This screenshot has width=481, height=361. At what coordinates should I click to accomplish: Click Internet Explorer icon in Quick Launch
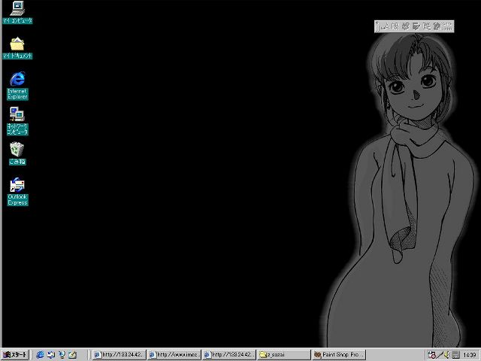(x=41, y=354)
